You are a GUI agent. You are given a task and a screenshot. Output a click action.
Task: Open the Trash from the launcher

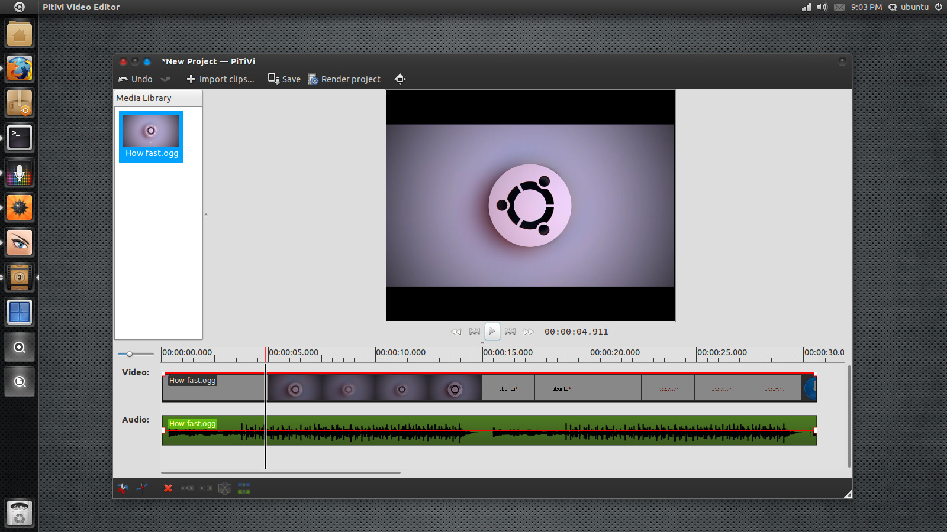tap(20, 513)
